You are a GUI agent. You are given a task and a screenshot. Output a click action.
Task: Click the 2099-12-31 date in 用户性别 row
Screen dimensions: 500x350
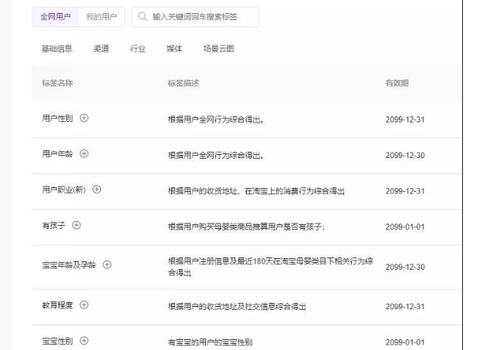pyautogui.click(x=405, y=119)
